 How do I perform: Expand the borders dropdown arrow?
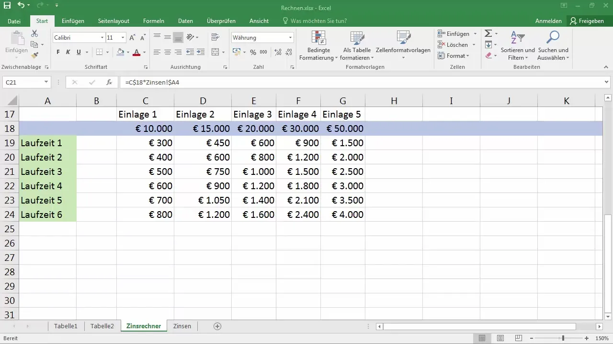(x=107, y=52)
